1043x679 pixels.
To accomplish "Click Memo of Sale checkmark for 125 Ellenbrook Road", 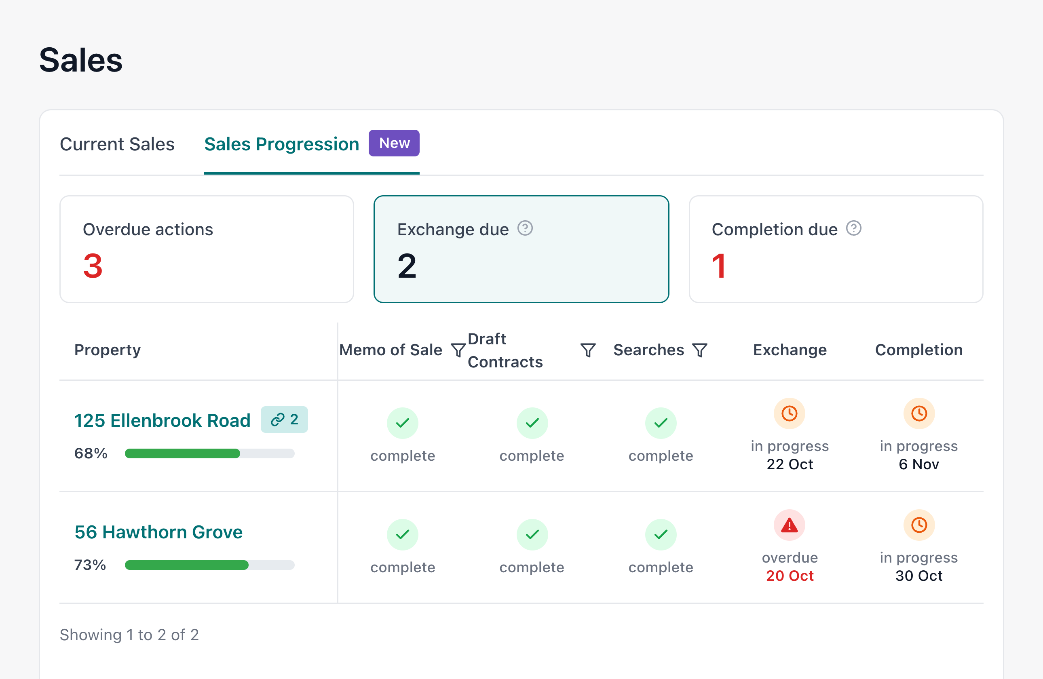I will click(x=402, y=423).
